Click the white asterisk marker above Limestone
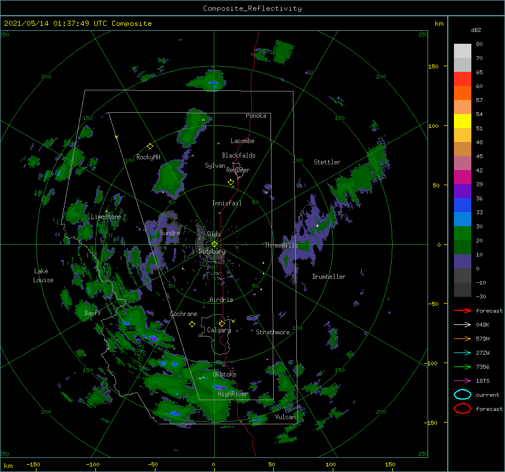This screenshot has width=505, height=472. pyautogui.click(x=106, y=212)
